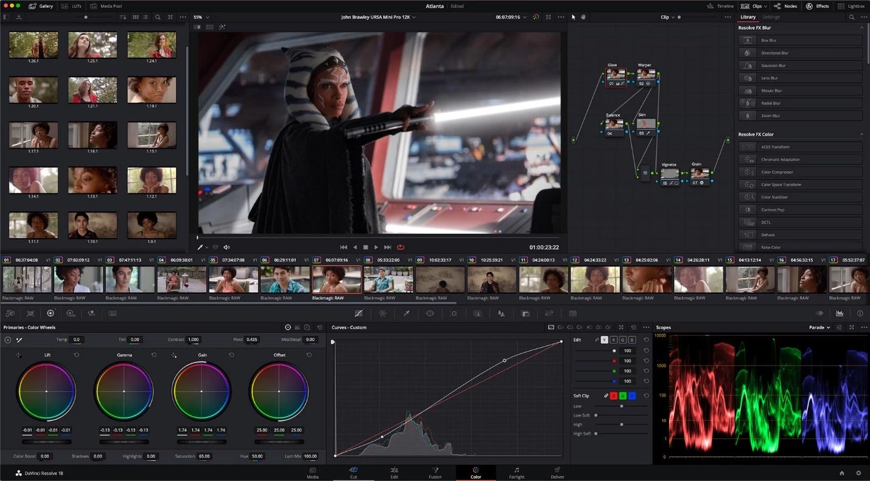Switch to the Fairlight page
The image size is (870, 481).
tap(516, 473)
